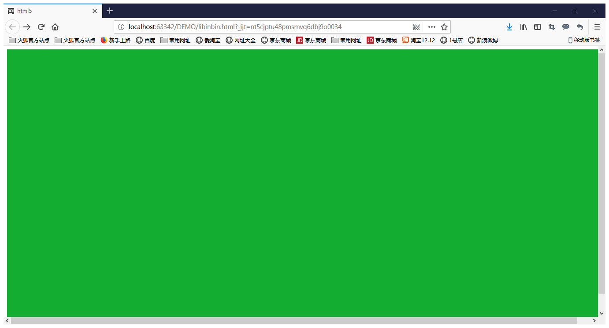This screenshot has width=609, height=328.
Task: Open the 新浪微博 bookmark
Action: click(483, 40)
